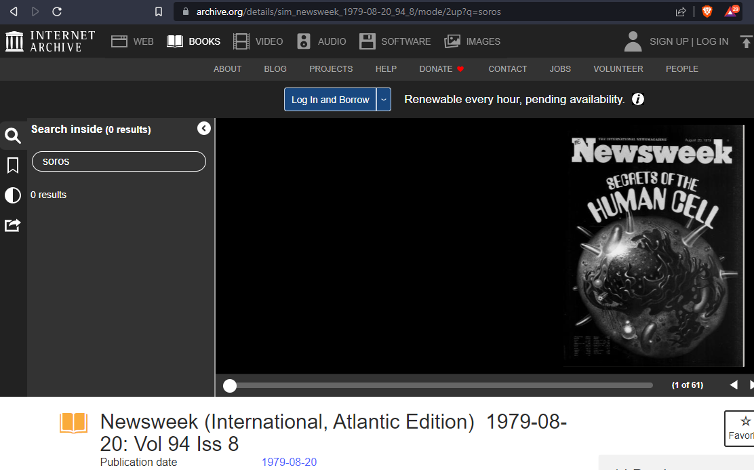Click the Newsweek cover page image
754x470 pixels.
point(653,246)
